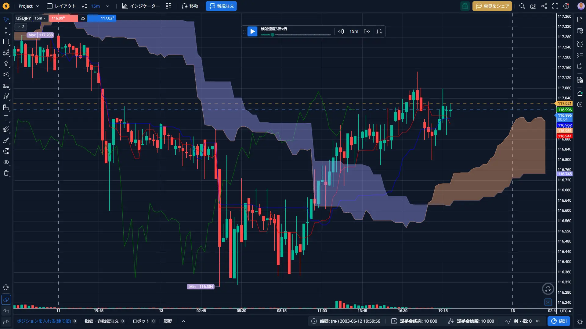Adjust the replay speed slider
The height and width of the screenshot is (329, 586).
coord(273,35)
